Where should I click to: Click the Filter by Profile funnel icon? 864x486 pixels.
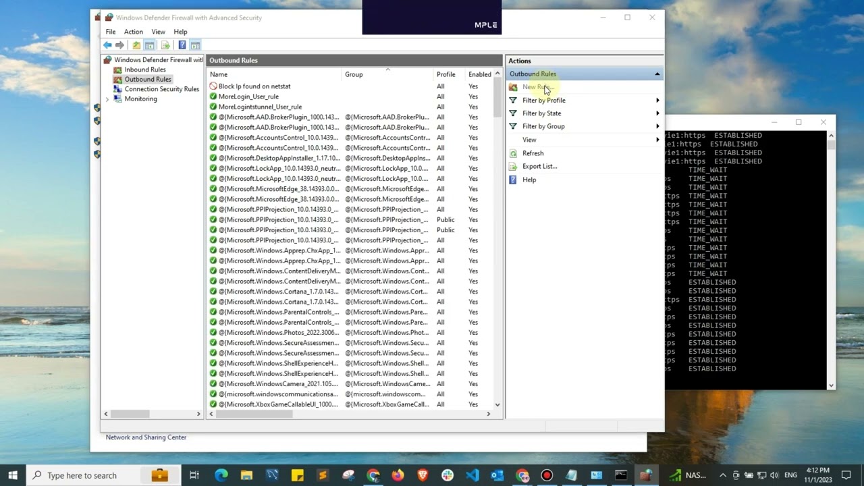(x=513, y=100)
